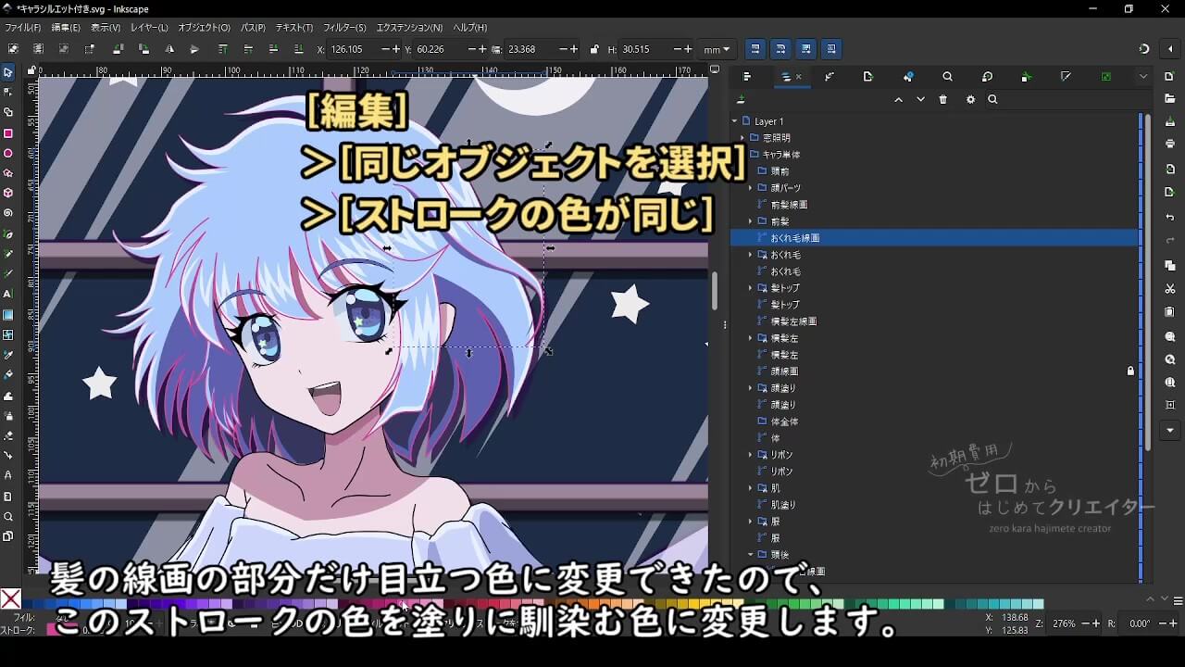This screenshot has height=667, width=1185.
Task: Expand the 顔パーツ group
Action: tap(751, 188)
